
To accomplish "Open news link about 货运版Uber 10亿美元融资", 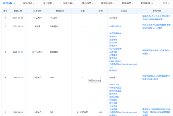I will [x=156, y=78].
